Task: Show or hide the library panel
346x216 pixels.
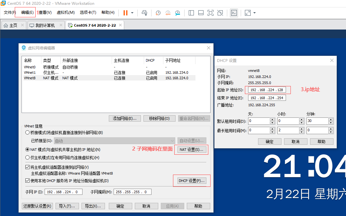Action: click(x=191, y=13)
